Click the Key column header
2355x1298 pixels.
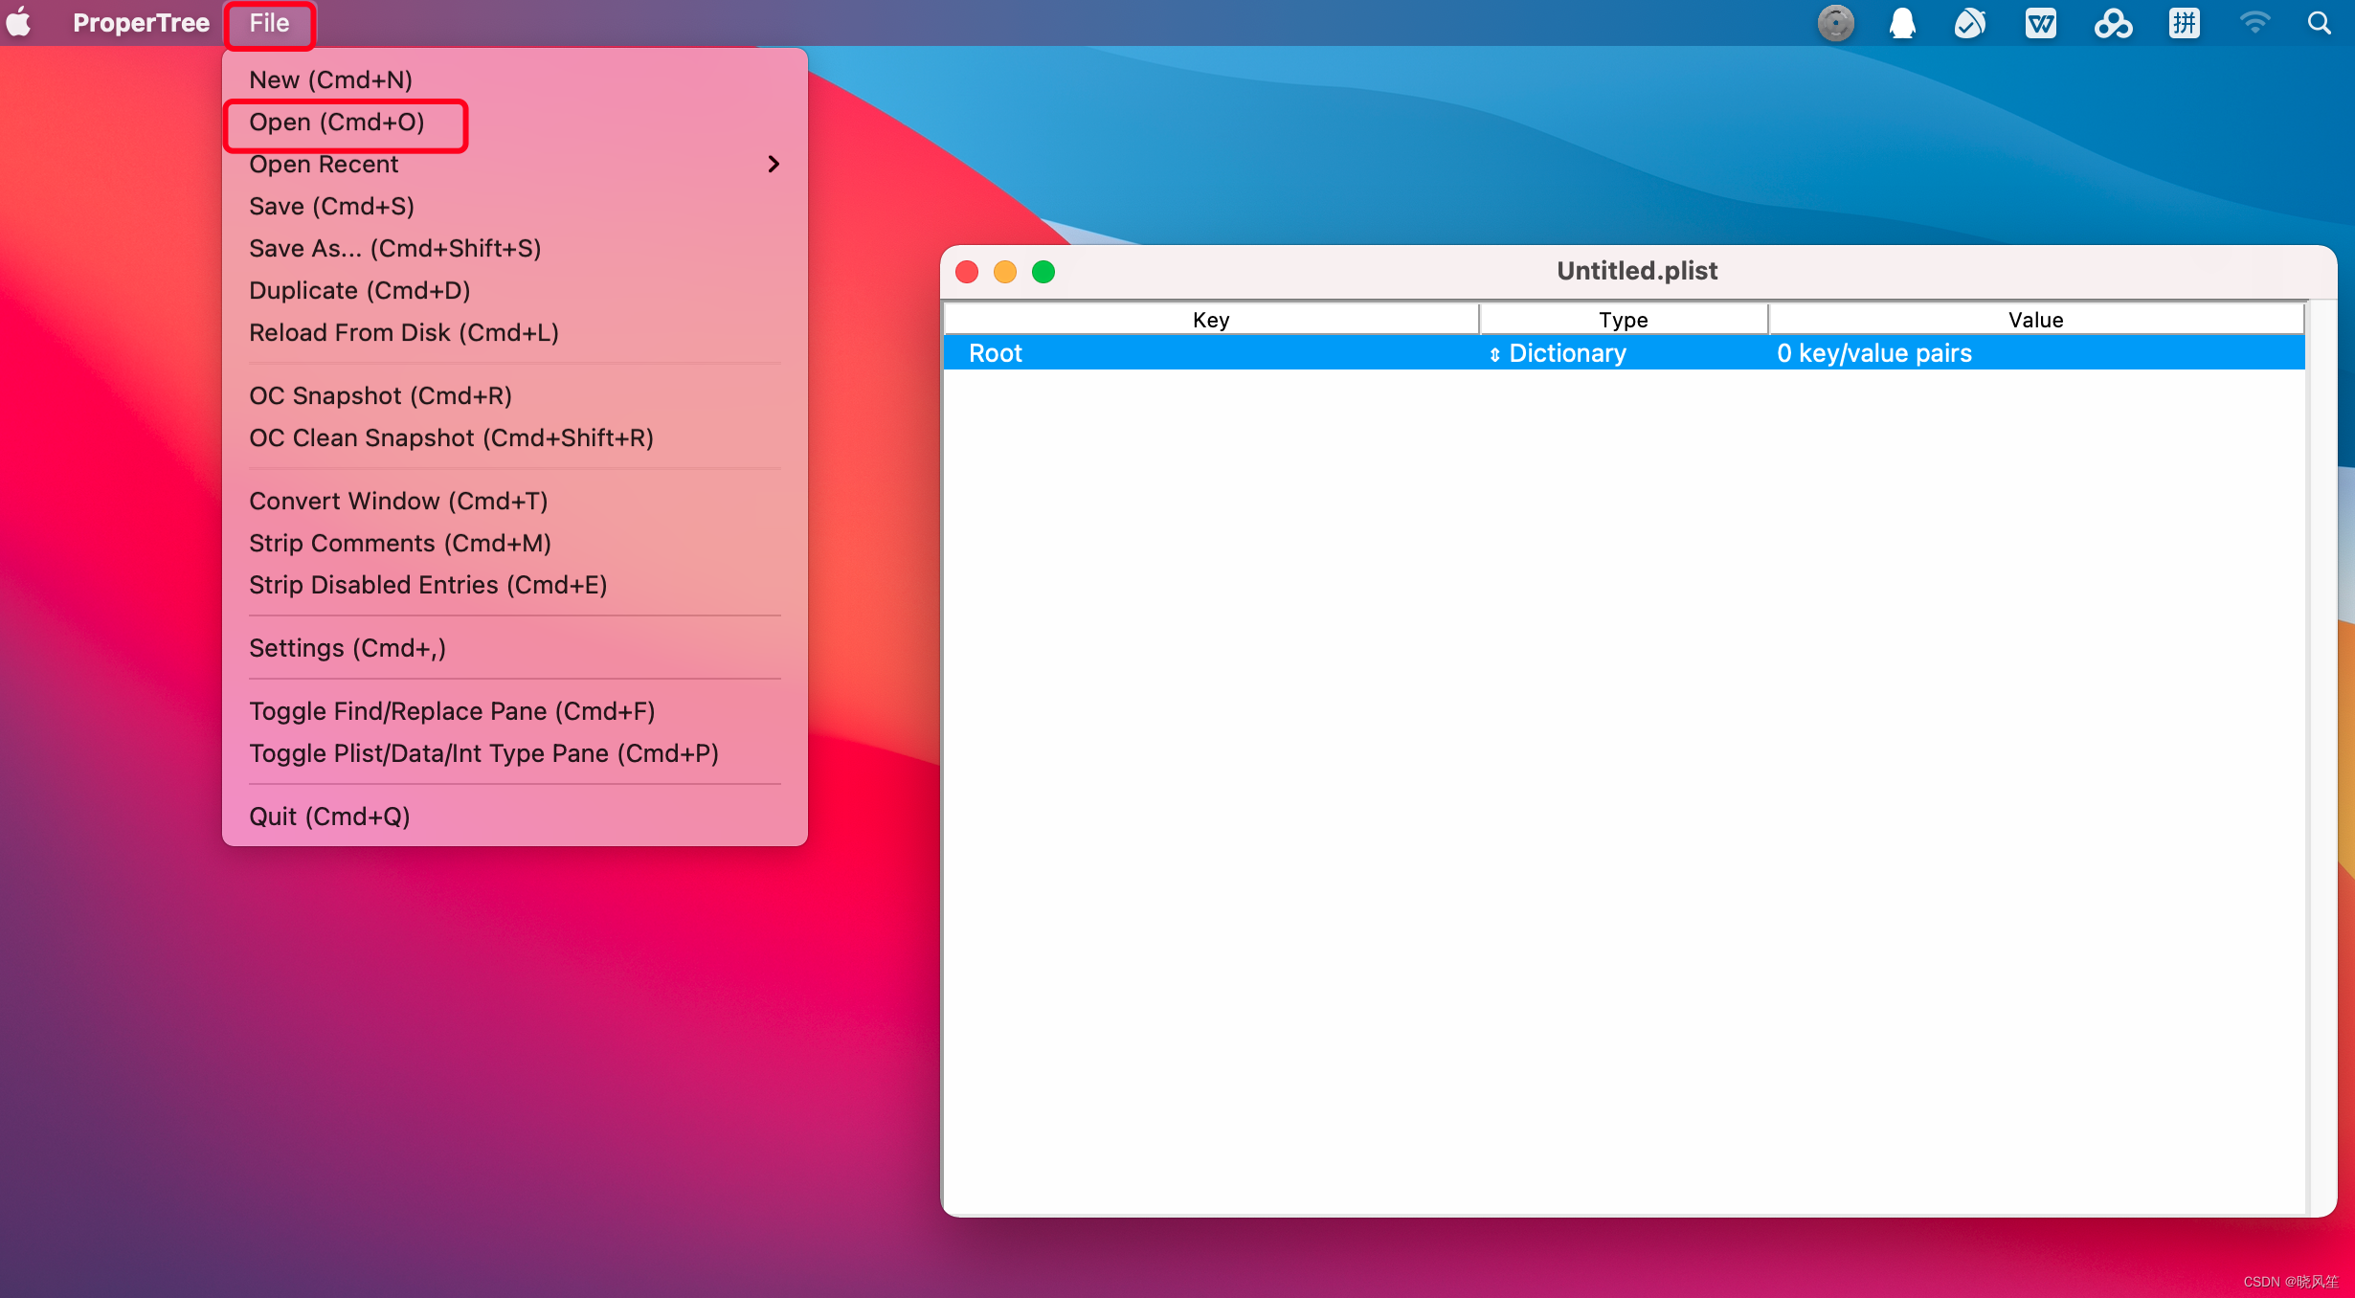pos(1210,320)
